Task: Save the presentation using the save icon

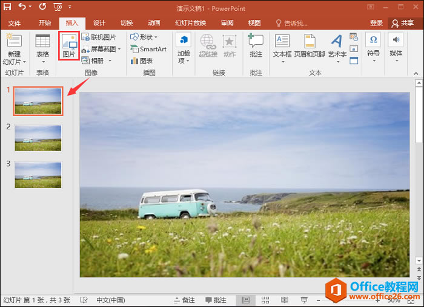Action: point(7,7)
